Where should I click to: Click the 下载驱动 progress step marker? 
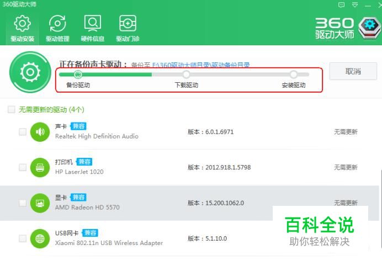click(x=187, y=75)
